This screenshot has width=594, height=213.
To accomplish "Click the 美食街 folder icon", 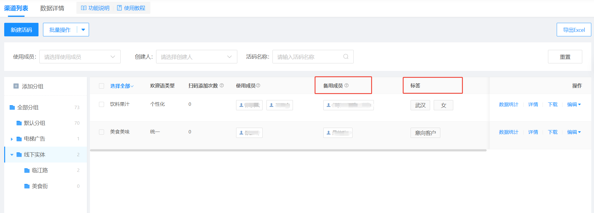I will [x=27, y=186].
